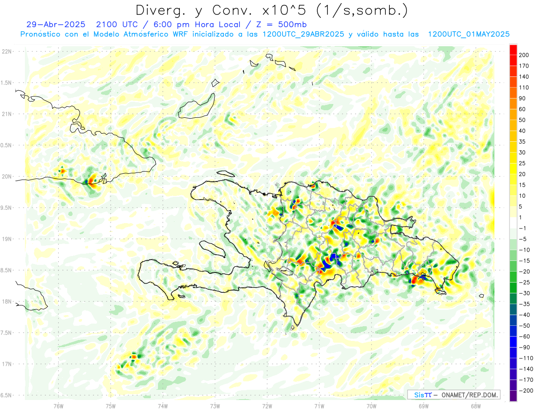This screenshot has height=412, width=534.
Task: Click the '8.5N' latitude axis label
Action: pos(7,270)
